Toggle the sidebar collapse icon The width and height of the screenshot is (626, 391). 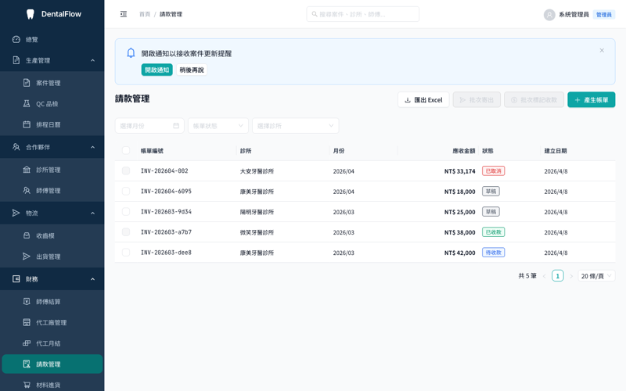coord(124,14)
